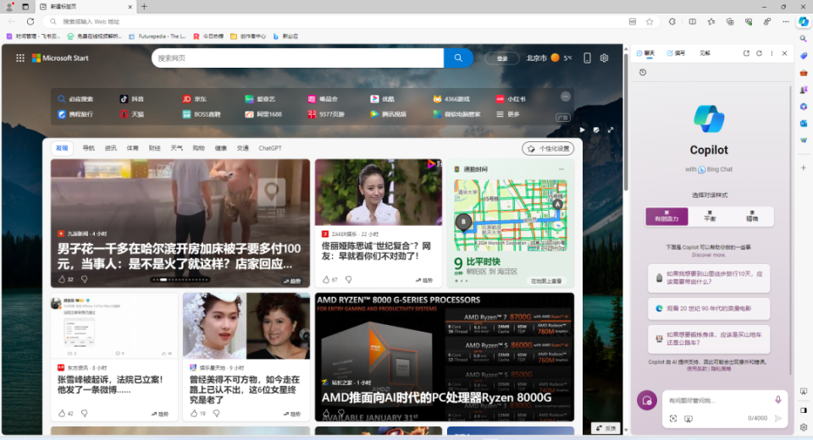
Task: Like the 张雪峰被起诉 article
Action: click(x=62, y=414)
